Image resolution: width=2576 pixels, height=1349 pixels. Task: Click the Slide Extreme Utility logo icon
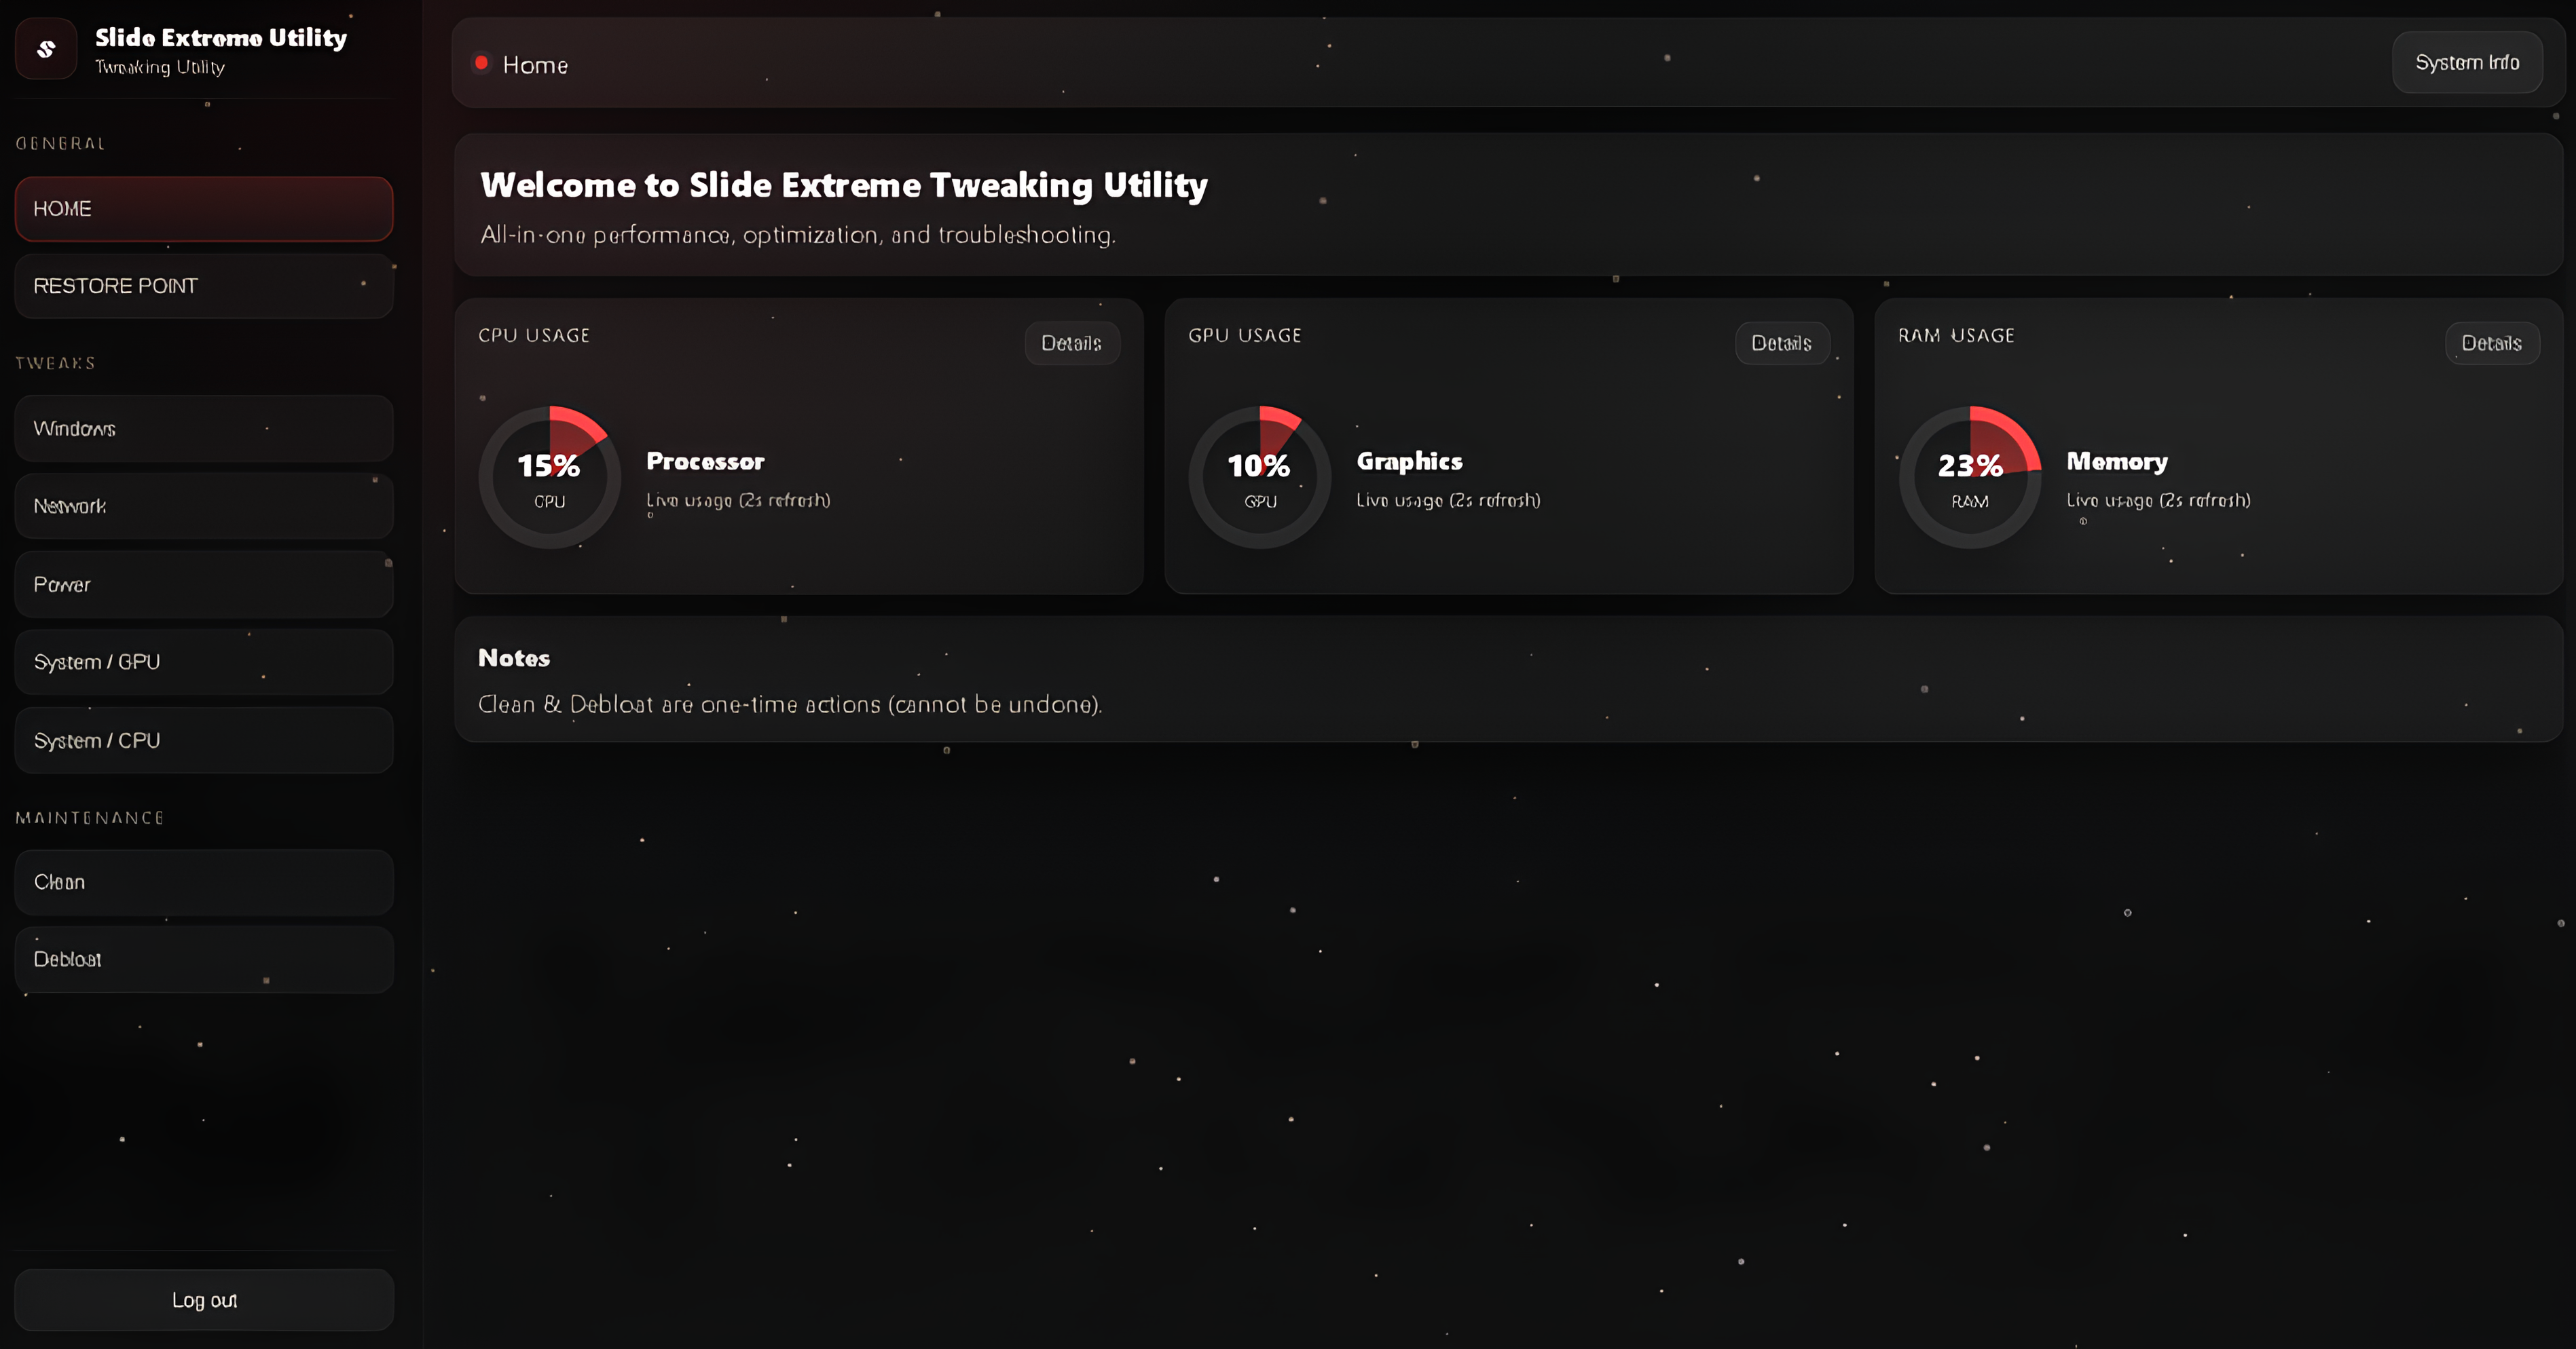[x=46, y=49]
